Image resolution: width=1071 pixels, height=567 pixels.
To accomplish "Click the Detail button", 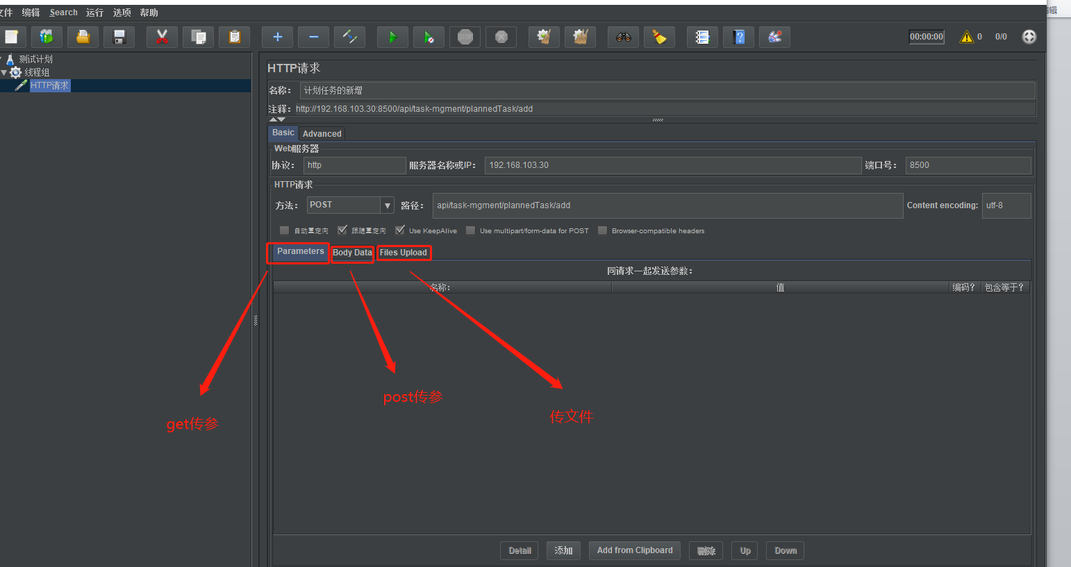I will (520, 551).
